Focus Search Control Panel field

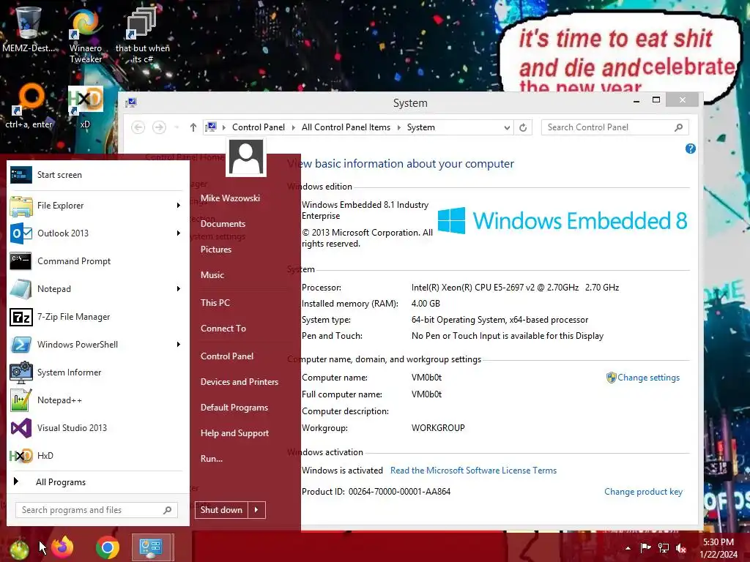615,127
